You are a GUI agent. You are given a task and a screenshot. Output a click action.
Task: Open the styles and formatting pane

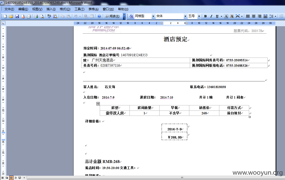pyautogui.click(x=131, y=16)
